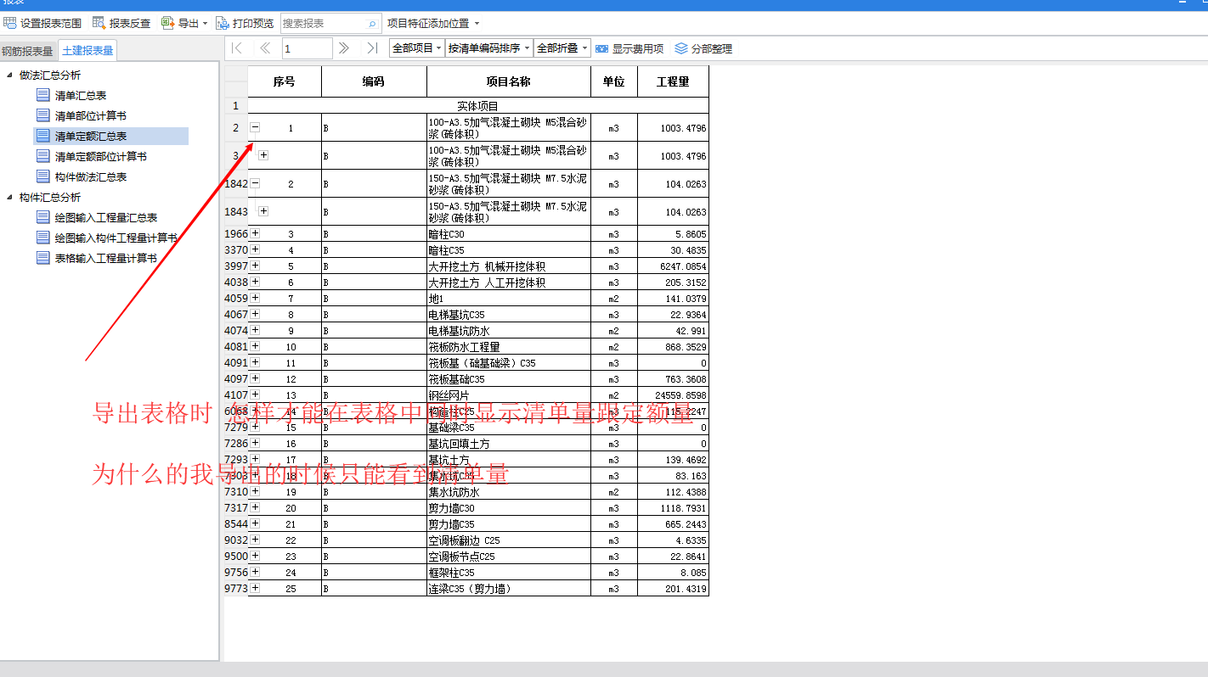Open 项目特征添加位置 dropdown
Screen dimensions: 1208x677
[433, 24]
